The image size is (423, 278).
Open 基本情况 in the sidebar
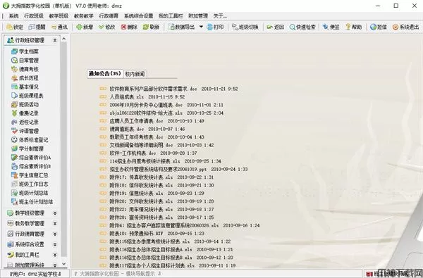click(x=25, y=87)
